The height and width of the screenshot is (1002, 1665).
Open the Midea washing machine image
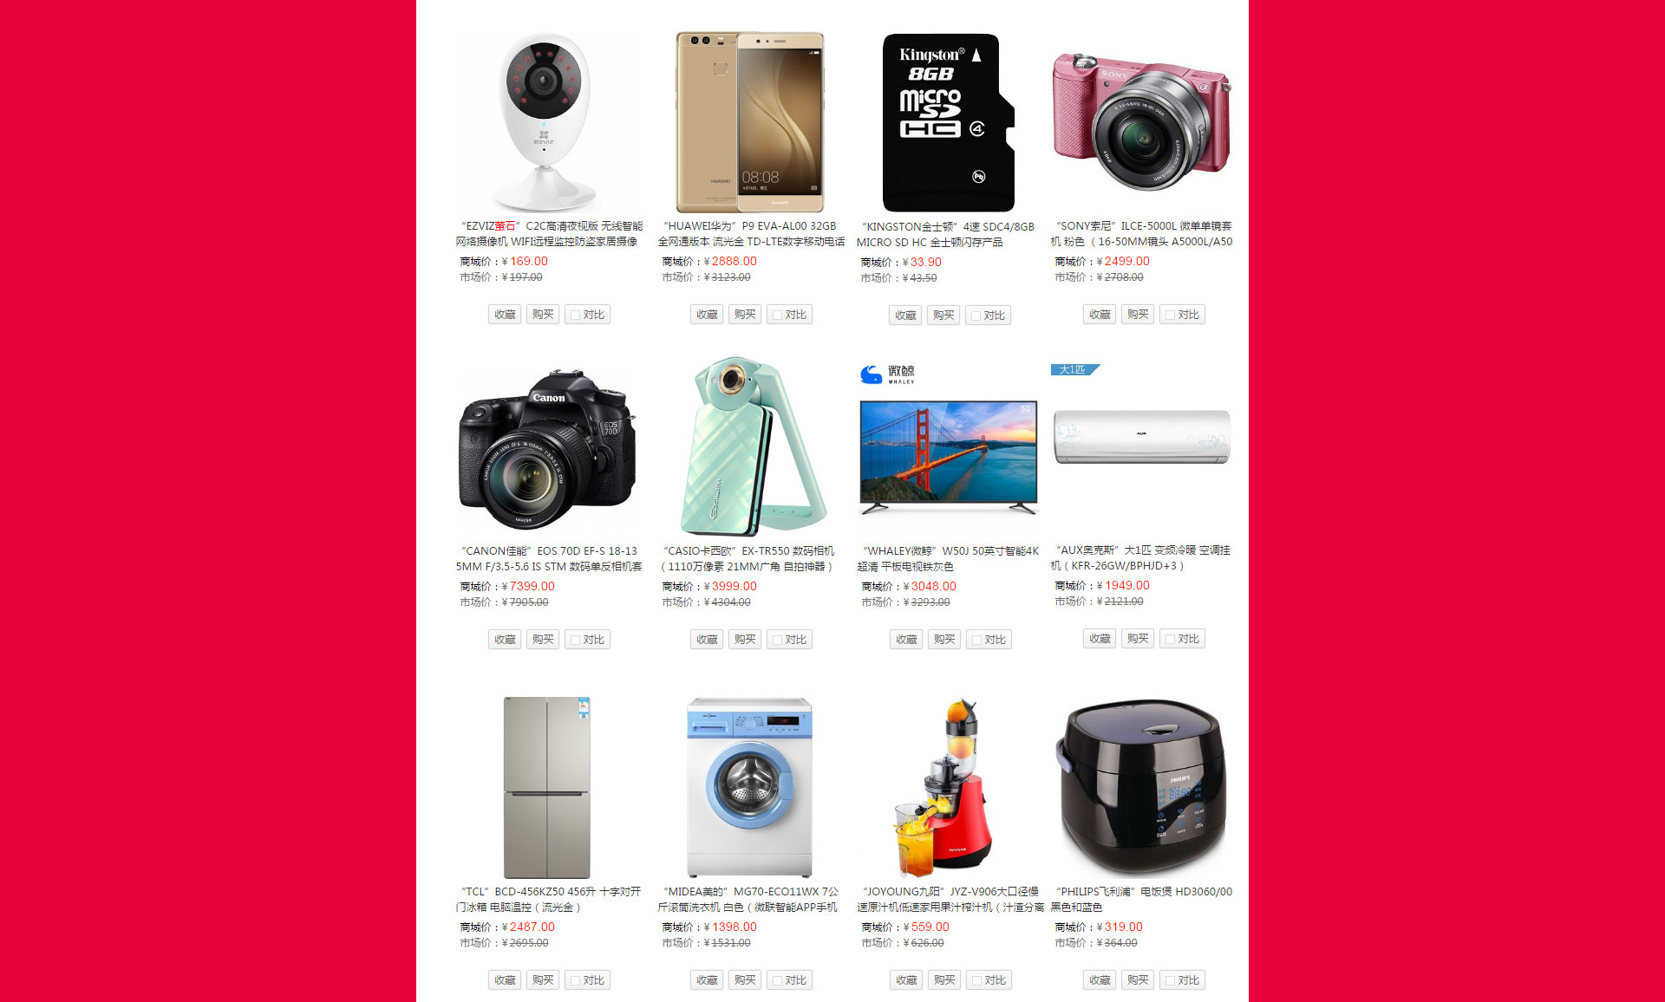click(749, 788)
